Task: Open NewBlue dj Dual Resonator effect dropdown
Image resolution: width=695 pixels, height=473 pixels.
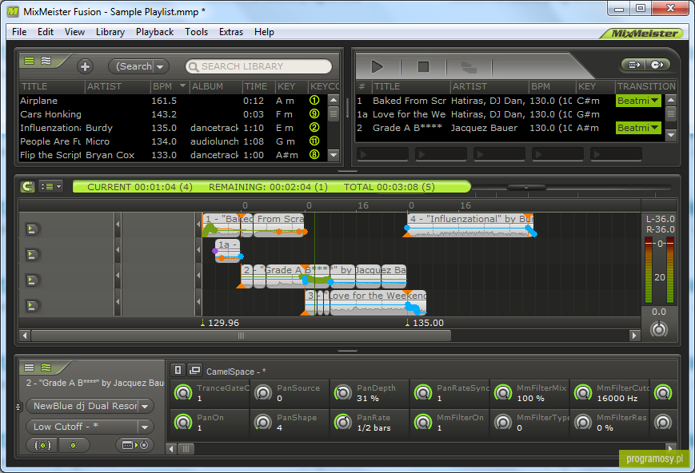Action: pyautogui.click(x=90, y=406)
